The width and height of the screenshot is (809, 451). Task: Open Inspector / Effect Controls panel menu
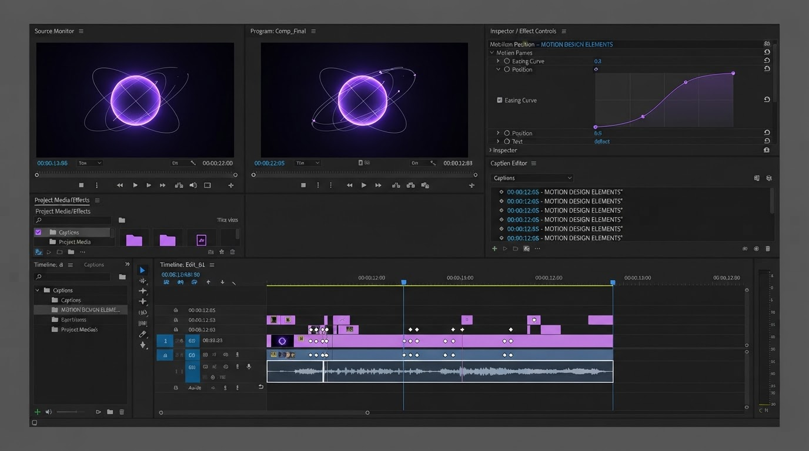pos(564,31)
